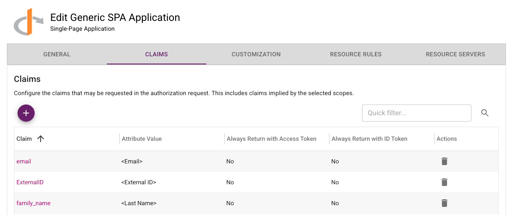Open the family_name claim link
The height and width of the screenshot is (215, 512).
click(33, 203)
